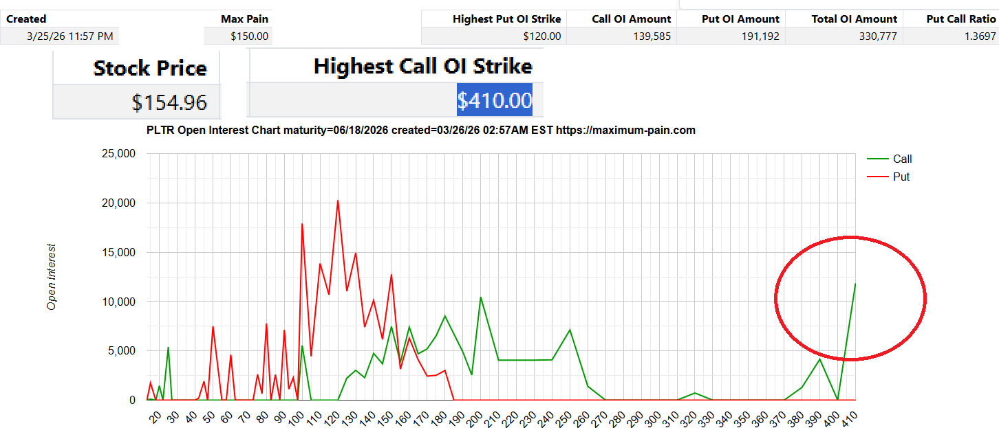The height and width of the screenshot is (428, 999).
Task: Select the Stock Price label cell
Action: [x=136, y=67]
